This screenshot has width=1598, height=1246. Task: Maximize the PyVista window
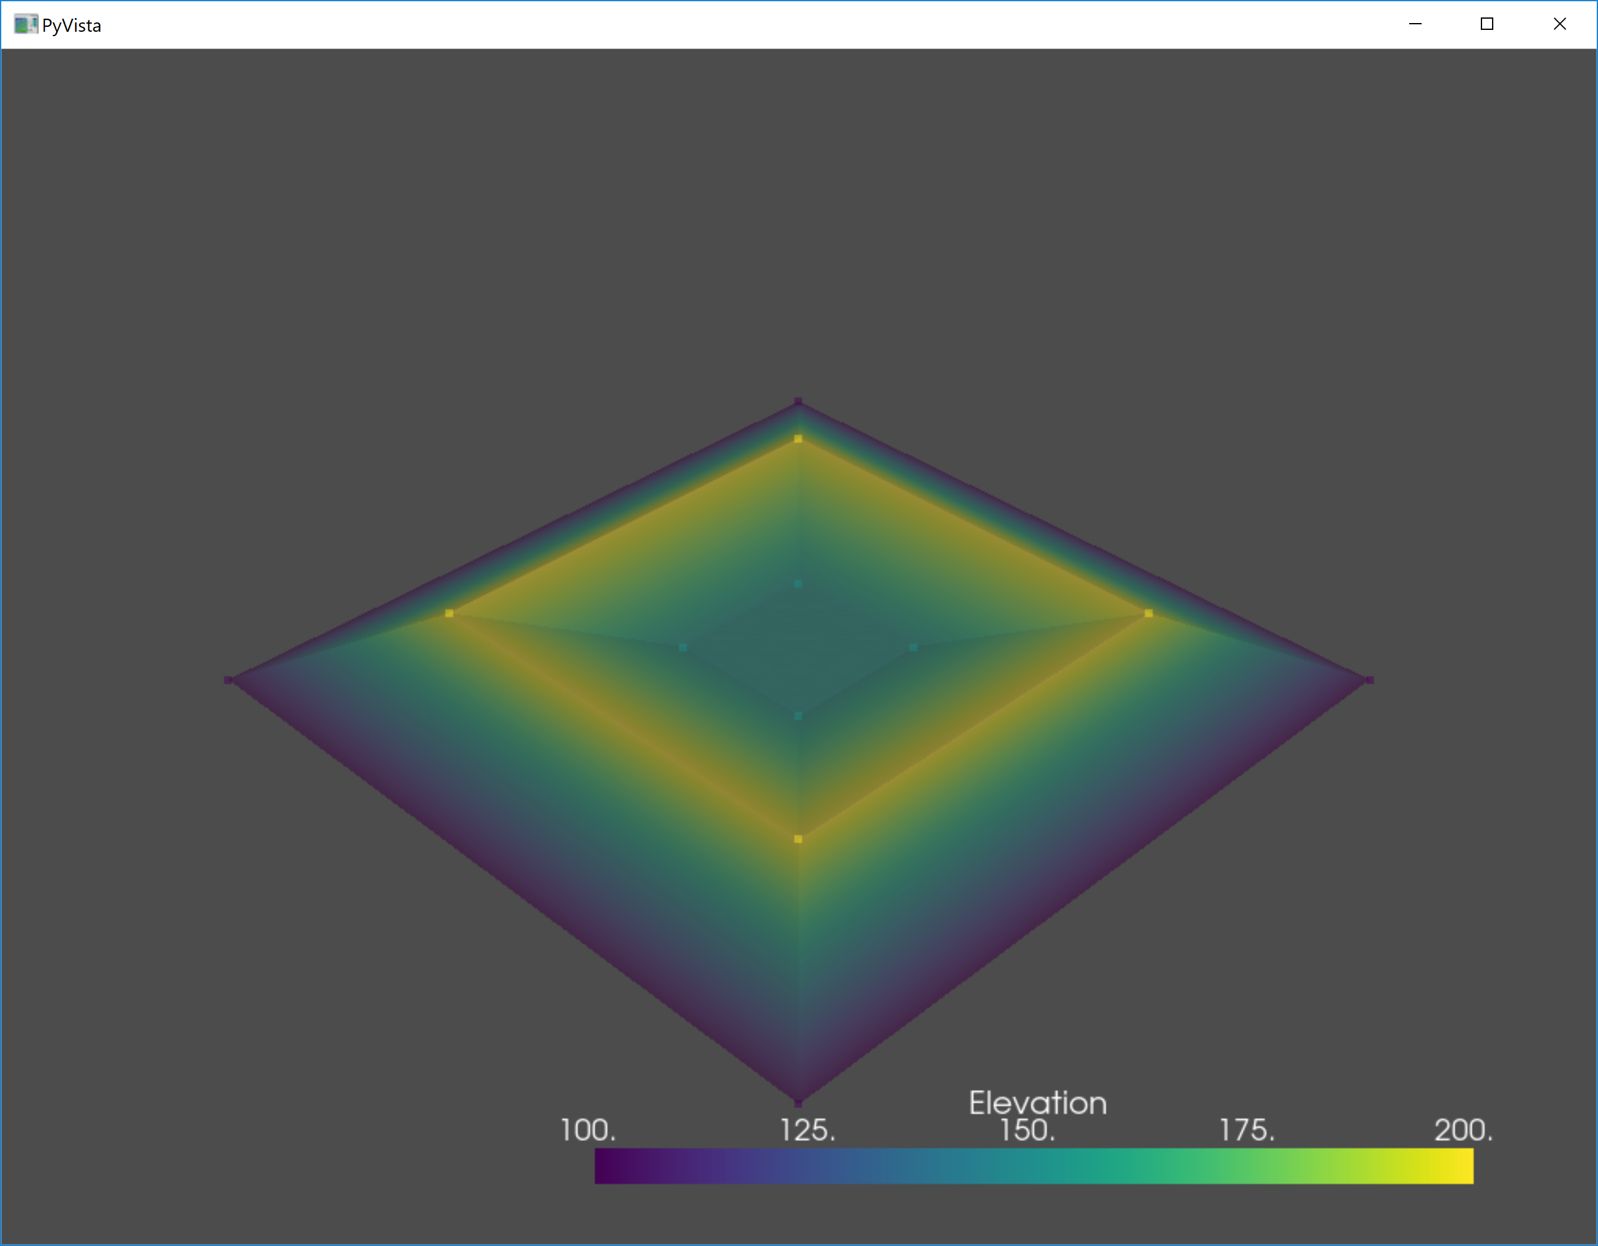coord(1487,24)
